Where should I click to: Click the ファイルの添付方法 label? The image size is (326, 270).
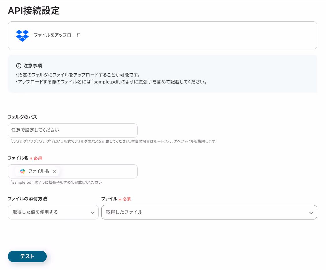point(27,199)
